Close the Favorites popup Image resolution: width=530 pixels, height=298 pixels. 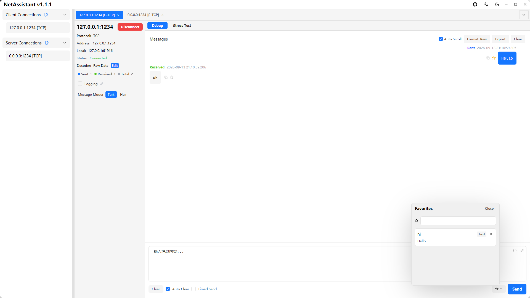pyautogui.click(x=489, y=208)
